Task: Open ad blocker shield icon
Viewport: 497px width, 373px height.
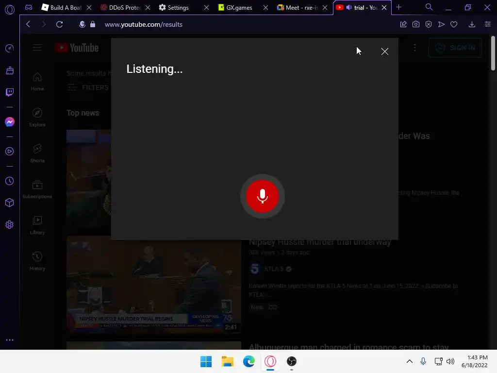Action: tap(429, 24)
